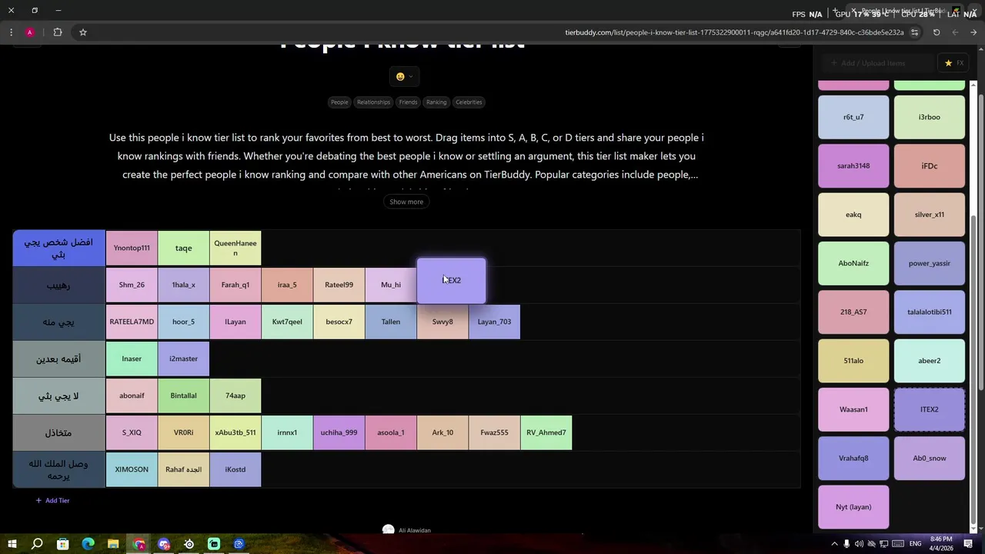The height and width of the screenshot is (554, 985).
Task: Click the رهييب tier label
Action: click(x=59, y=285)
